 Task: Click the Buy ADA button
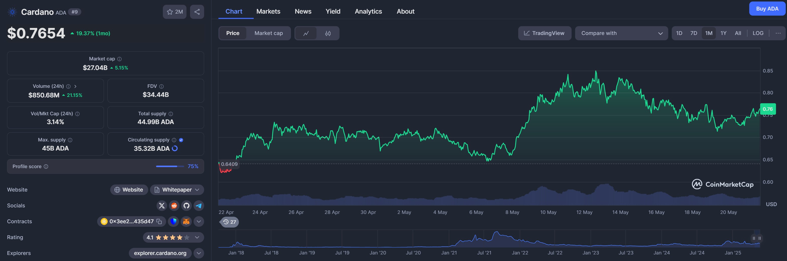click(x=767, y=9)
